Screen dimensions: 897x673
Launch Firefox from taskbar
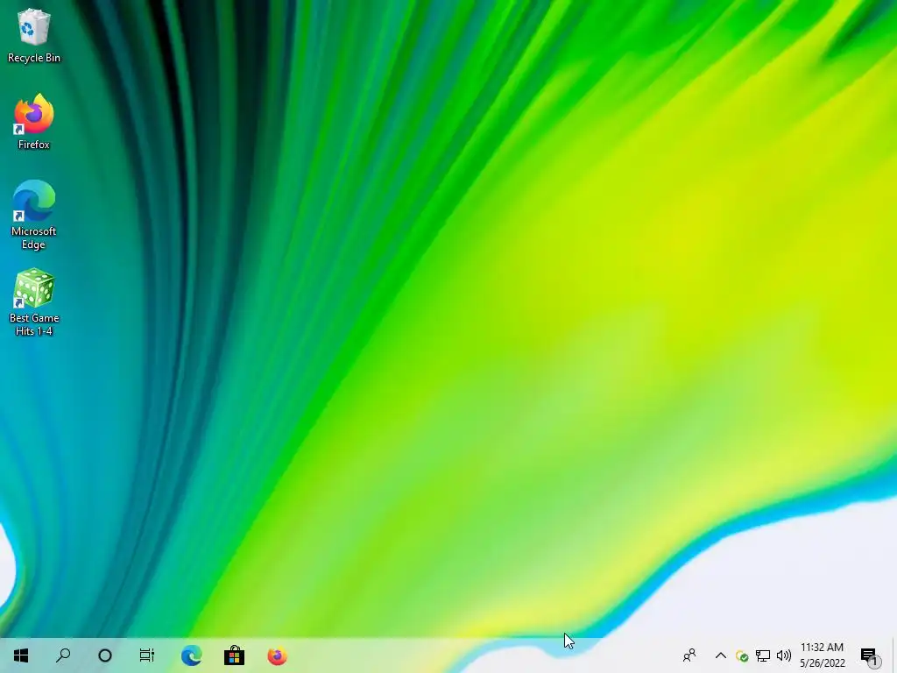tap(278, 655)
